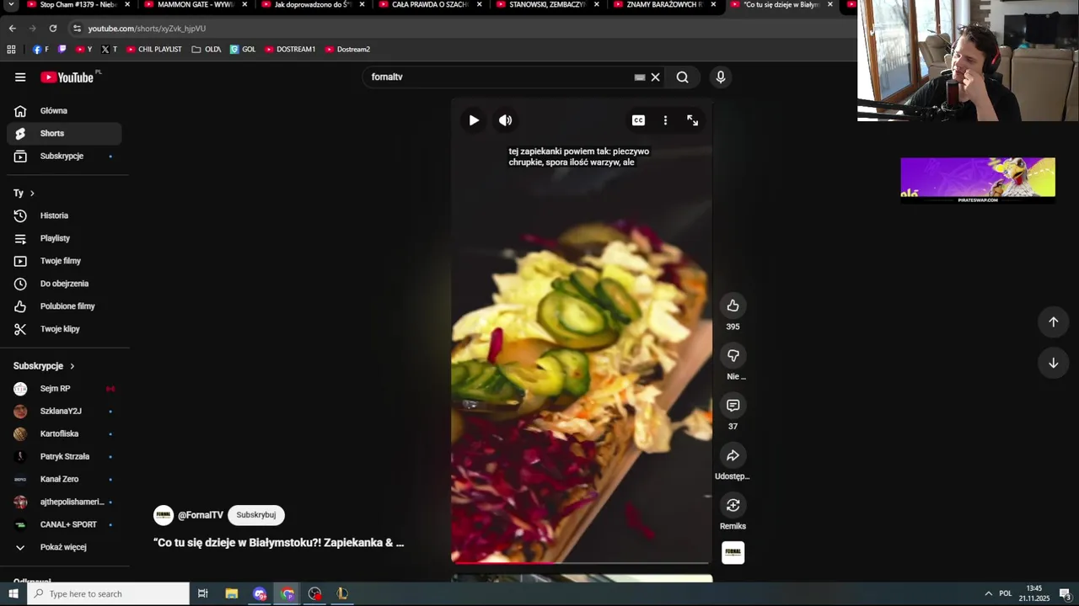Expand the Subskrypcje section header

44,366
